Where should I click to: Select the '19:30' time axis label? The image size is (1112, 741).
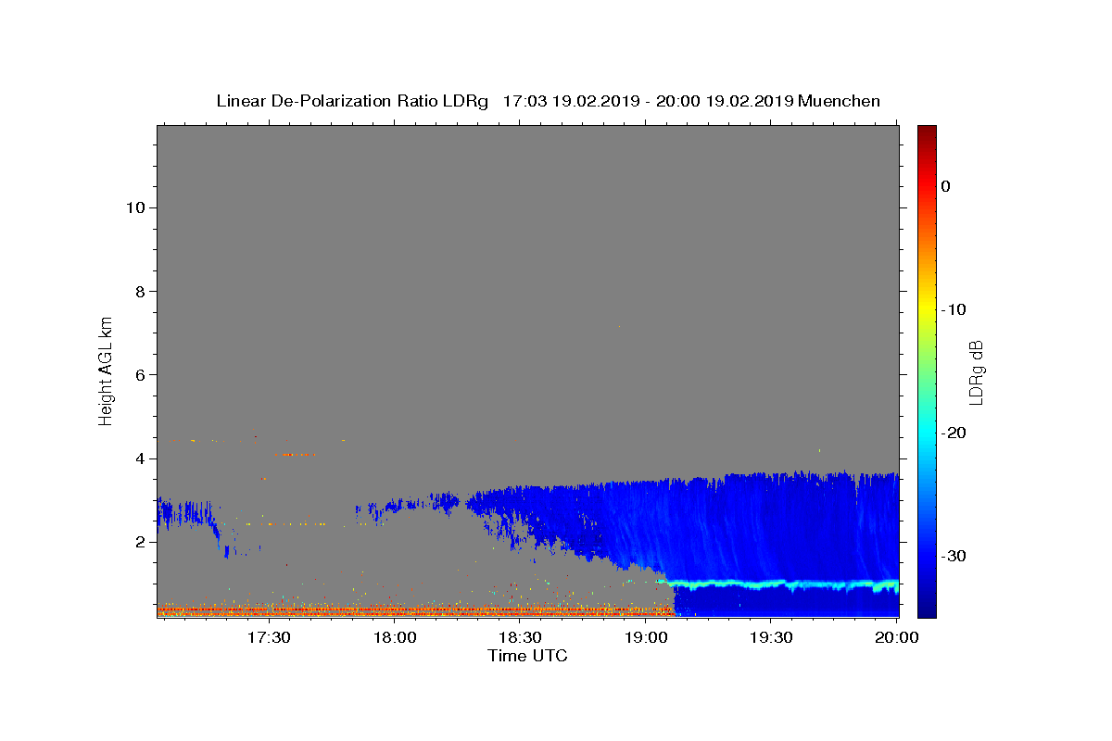771,637
